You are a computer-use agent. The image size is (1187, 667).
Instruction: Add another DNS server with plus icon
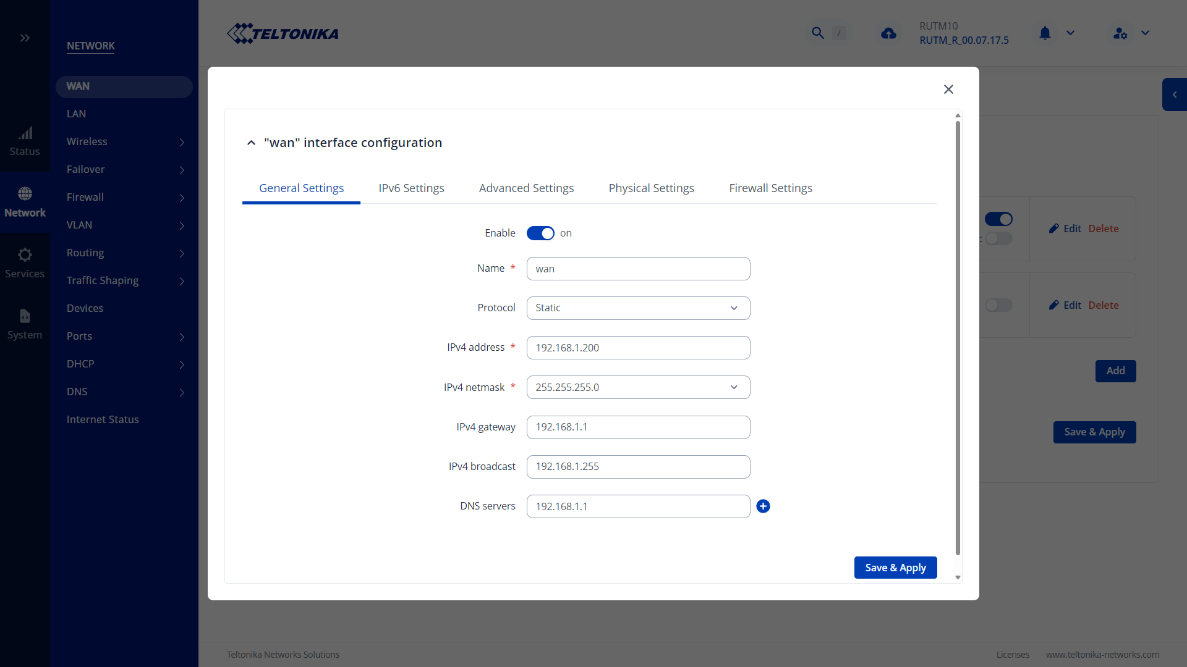763,506
